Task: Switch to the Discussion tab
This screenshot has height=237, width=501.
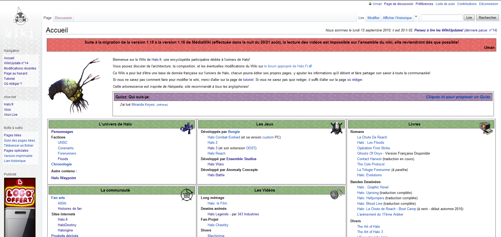Action: tap(63, 18)
